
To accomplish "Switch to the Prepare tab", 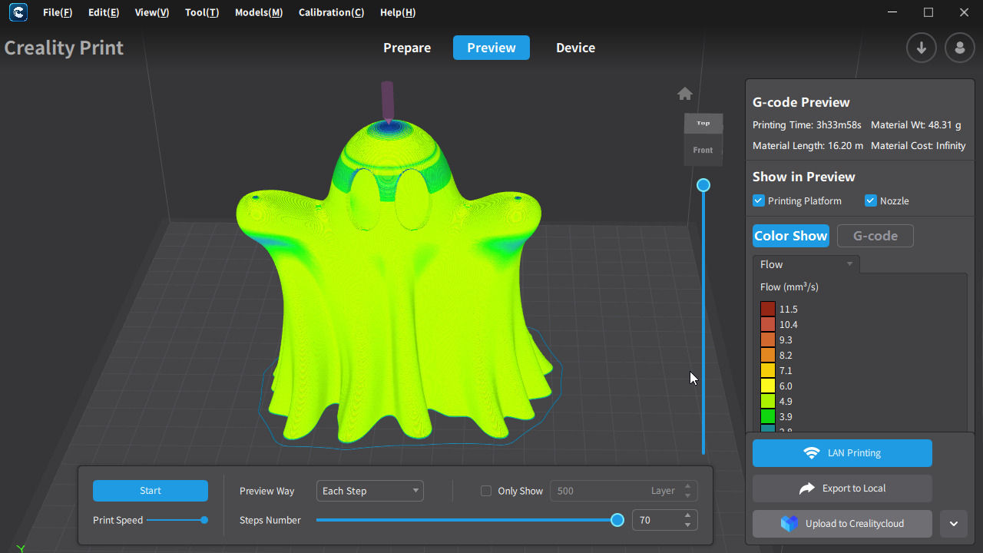I will 407,48.
